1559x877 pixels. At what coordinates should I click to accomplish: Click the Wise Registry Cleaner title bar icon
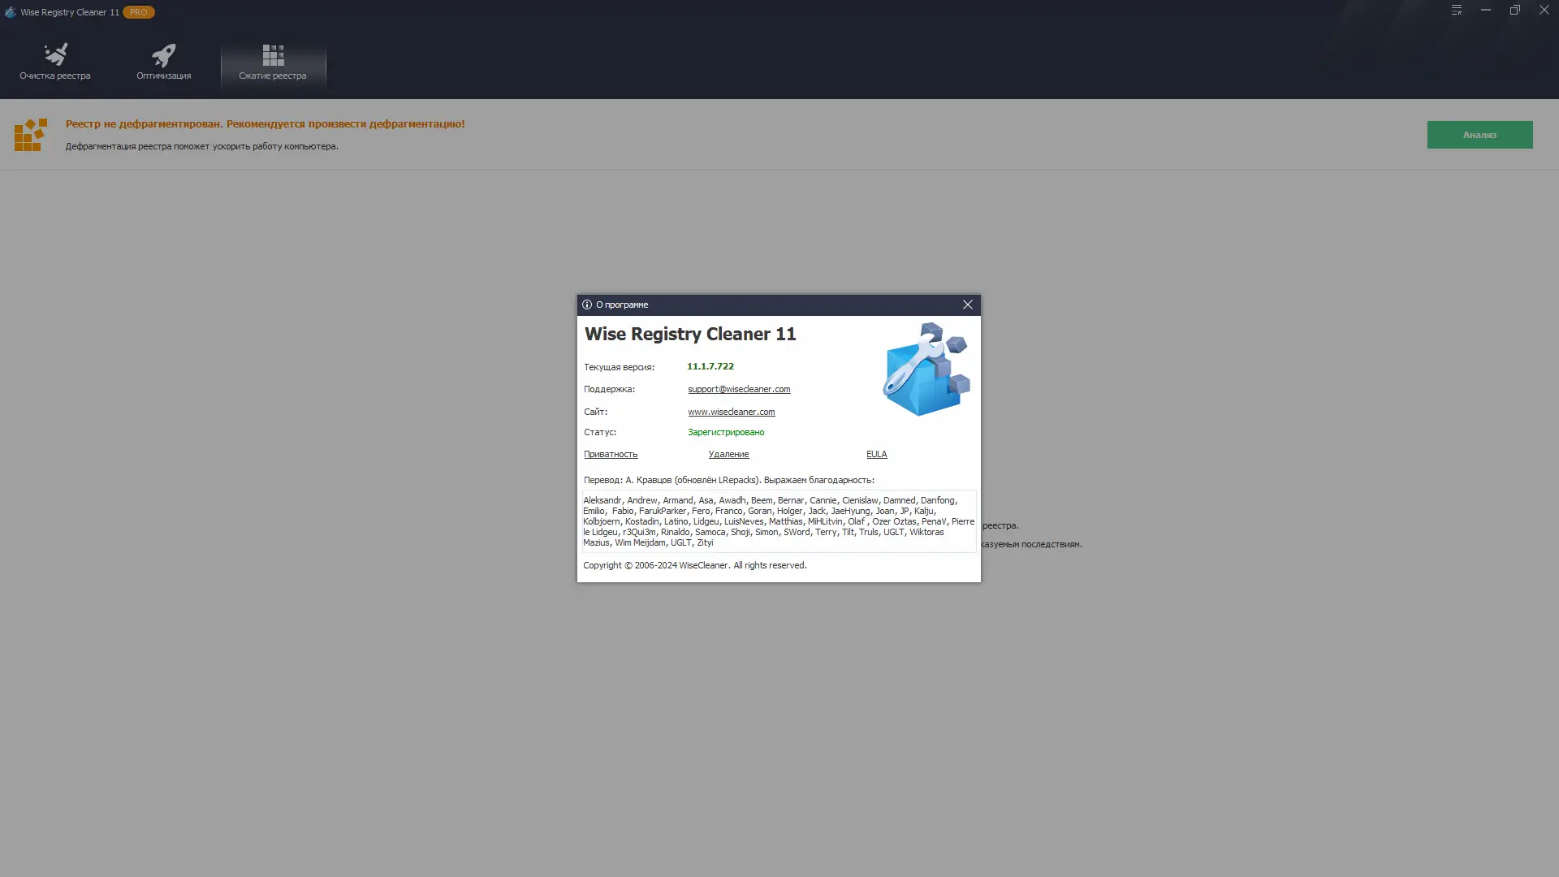click(11, 12)
